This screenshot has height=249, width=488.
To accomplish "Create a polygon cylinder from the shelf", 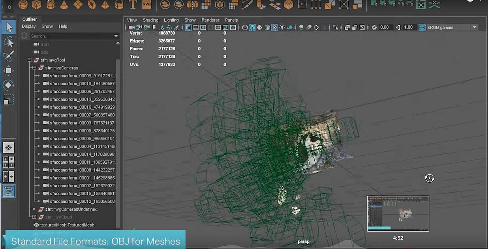I will 51,4.
